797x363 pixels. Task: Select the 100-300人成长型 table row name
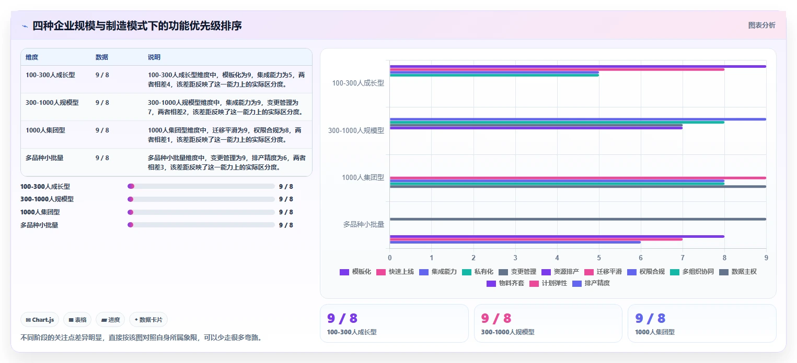pyautogui.click(x=50, y=75)
